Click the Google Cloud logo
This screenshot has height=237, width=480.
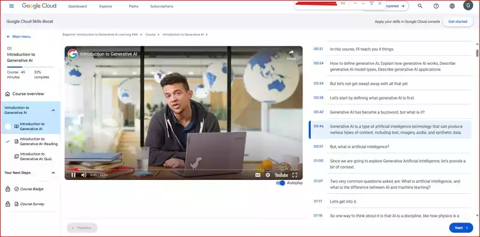coord(39,6)
